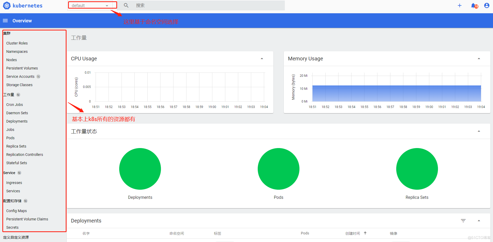Open Deployments in sidebar
The height and width of the screenshot is (242, 493).
17,121
